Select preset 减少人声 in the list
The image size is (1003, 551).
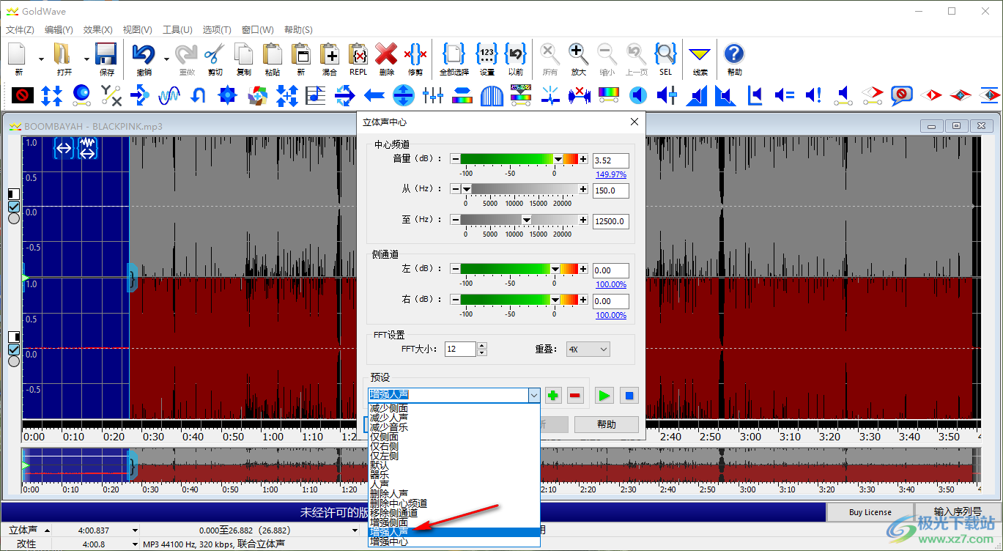pyautogui.click(x=454, y=418)
